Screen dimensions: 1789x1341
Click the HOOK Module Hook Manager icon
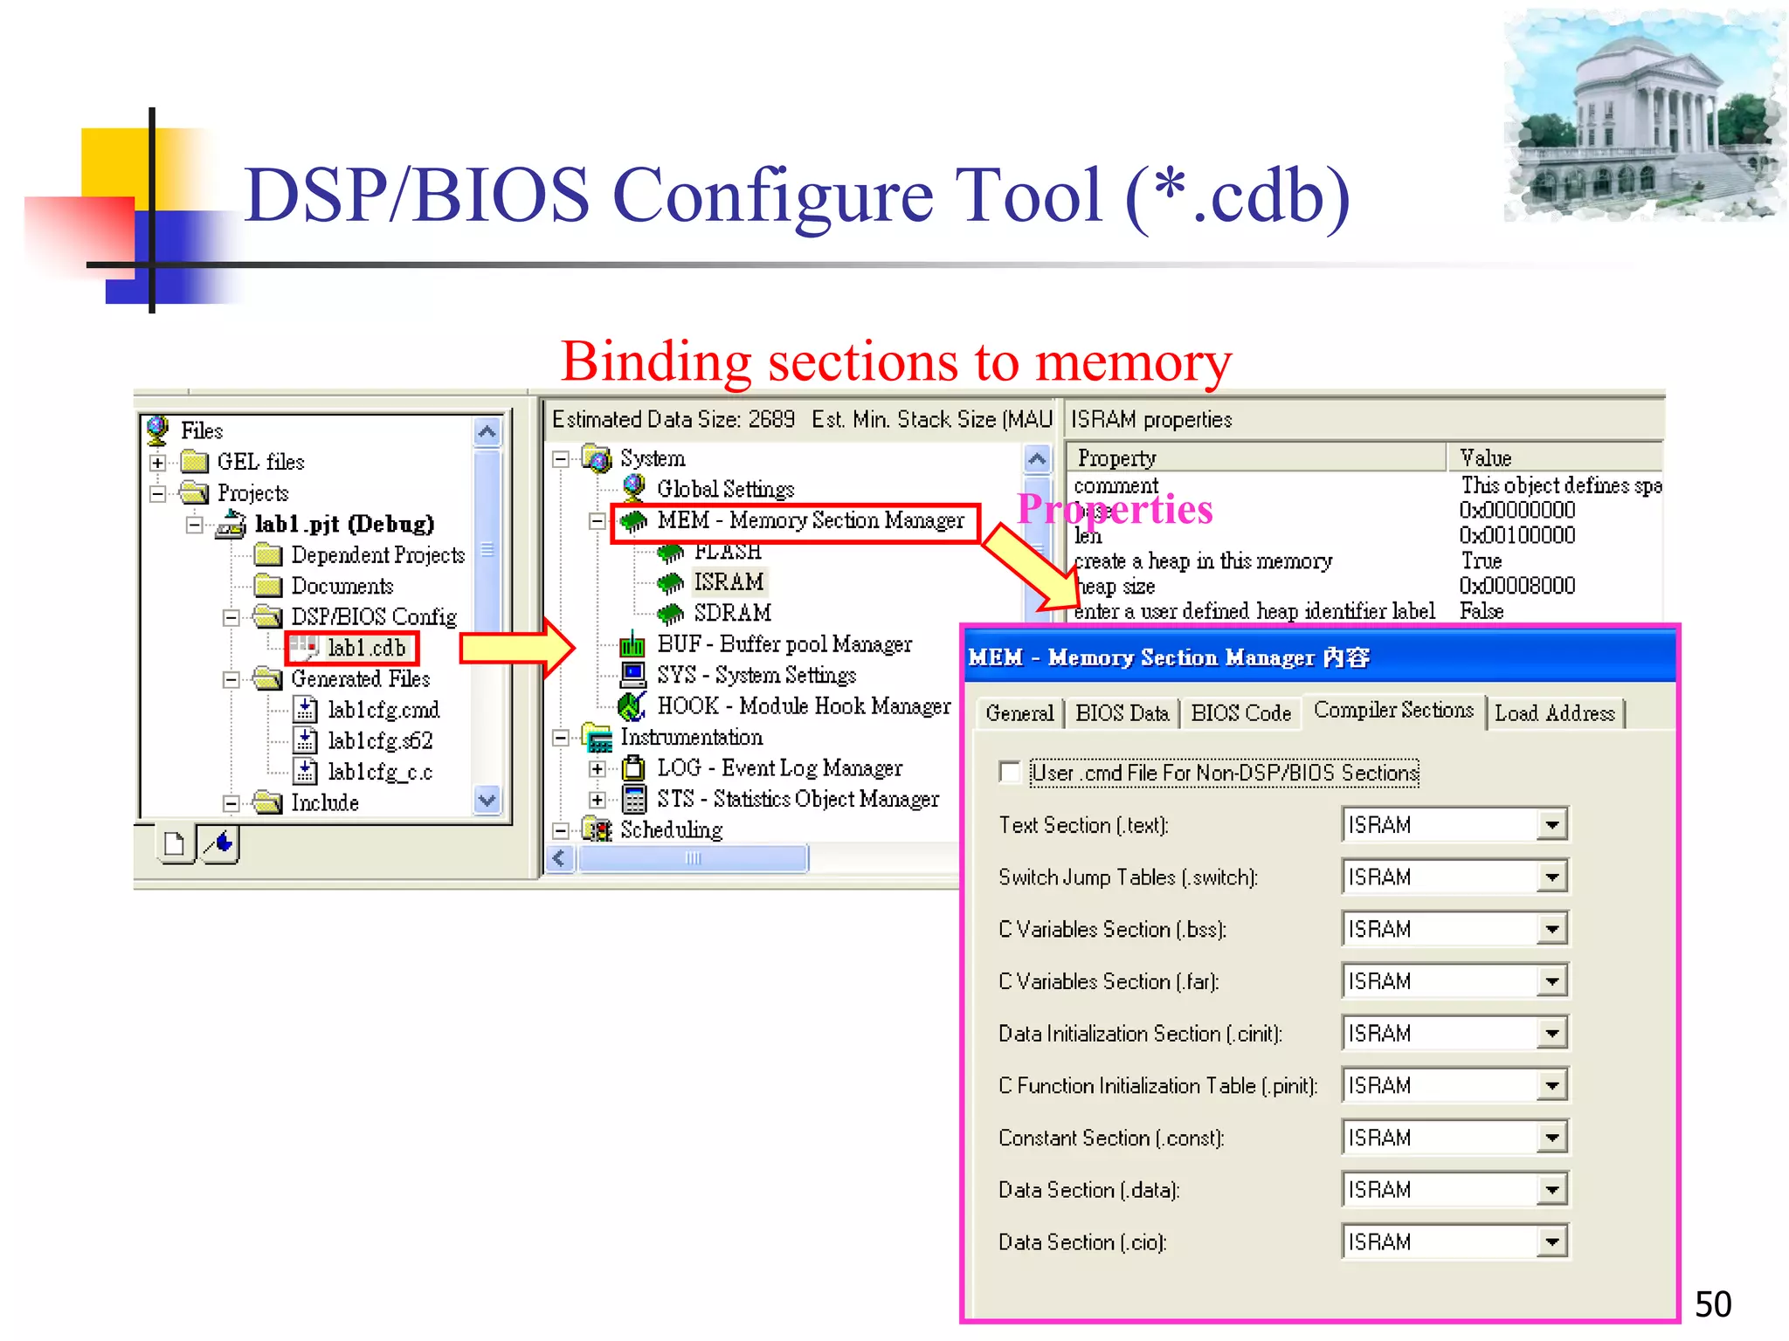click(632, 705)
